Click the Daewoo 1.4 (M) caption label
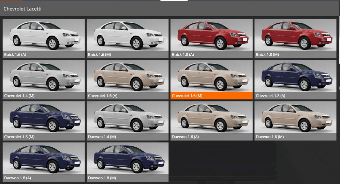 click(x=102, y=137)
